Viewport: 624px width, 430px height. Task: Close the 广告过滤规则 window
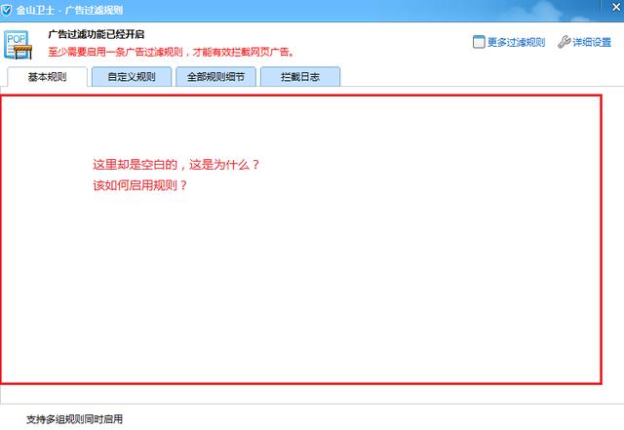[x=616, y=7]
